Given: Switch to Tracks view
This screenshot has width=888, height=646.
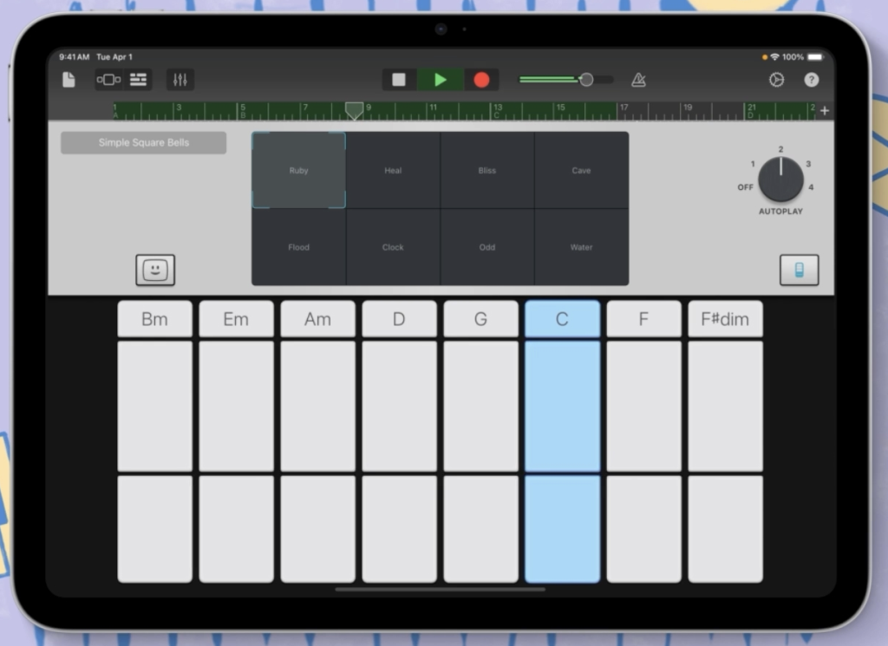Looking at the screenshot, I should point(139,80).
